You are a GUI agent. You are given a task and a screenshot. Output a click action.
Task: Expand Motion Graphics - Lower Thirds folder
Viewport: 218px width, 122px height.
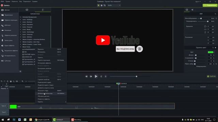coord(20,44)
